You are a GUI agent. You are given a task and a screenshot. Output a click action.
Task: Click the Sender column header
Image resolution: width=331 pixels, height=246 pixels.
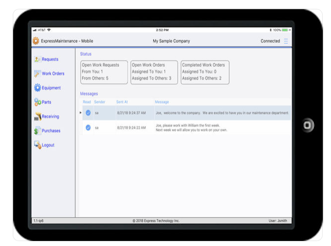(100, 102)
